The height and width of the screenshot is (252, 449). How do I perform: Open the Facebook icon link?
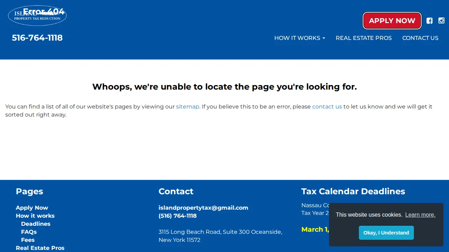point(429,21)
